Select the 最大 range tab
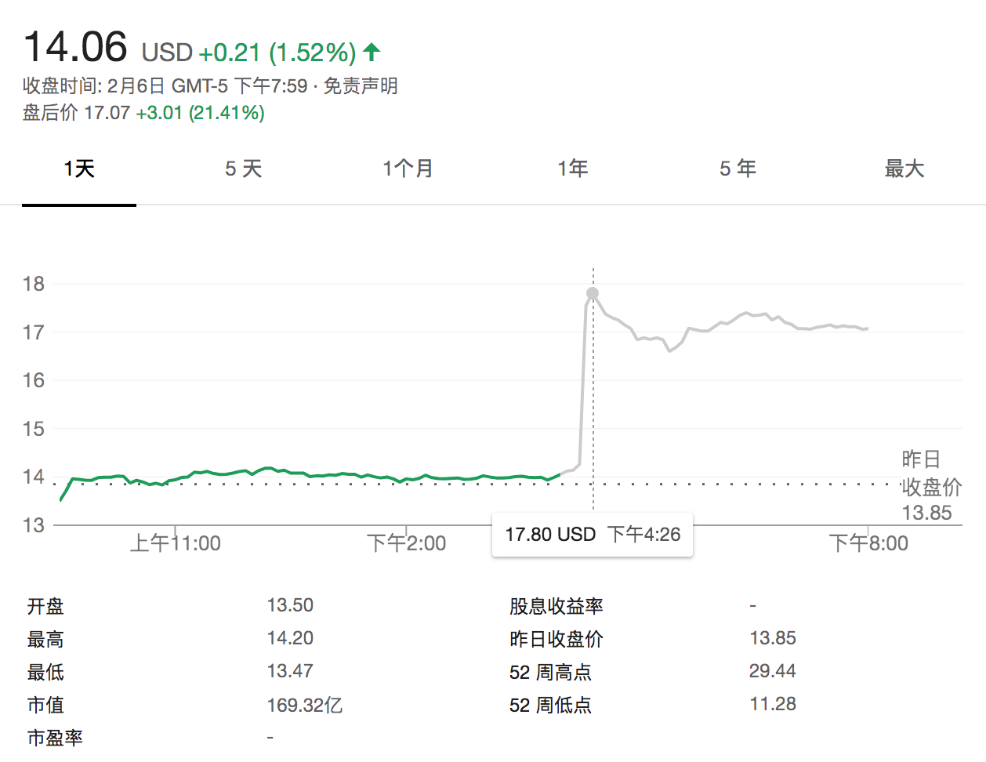 pyautogui.click(x=904, y=169)
